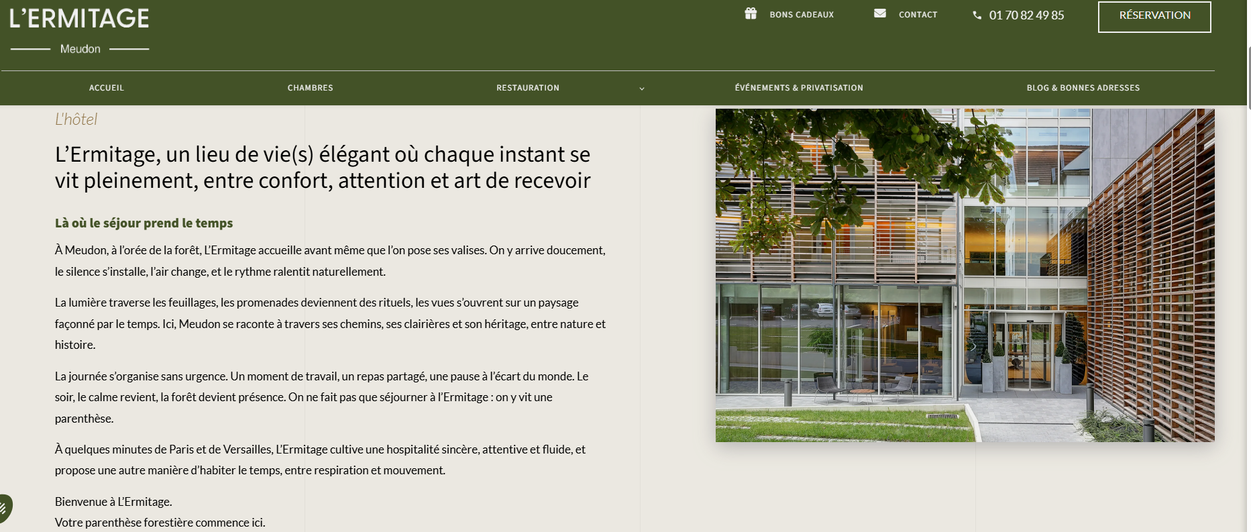
Task: Follow the Contact link
Action: (x=918, y=15)
